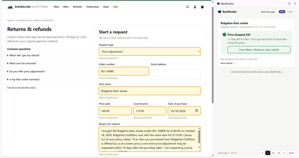Go to Home breadcrumb link
This screenshot has width=299, height=158.
point(10,20)
